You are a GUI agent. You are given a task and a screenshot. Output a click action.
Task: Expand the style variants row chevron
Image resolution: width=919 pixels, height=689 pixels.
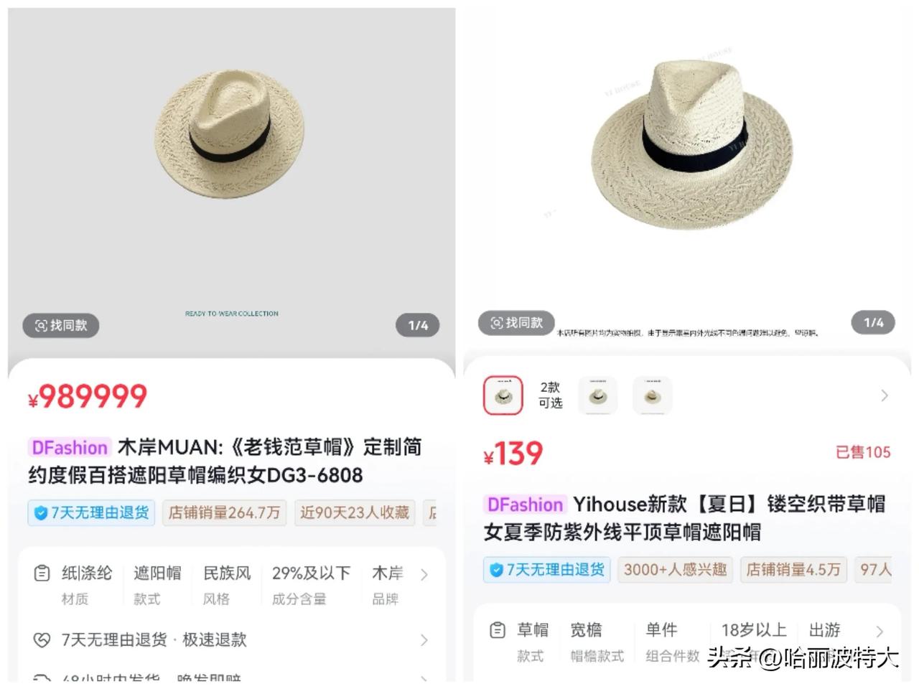[885, 395]
